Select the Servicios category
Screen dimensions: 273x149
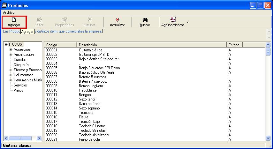[20, 85]
